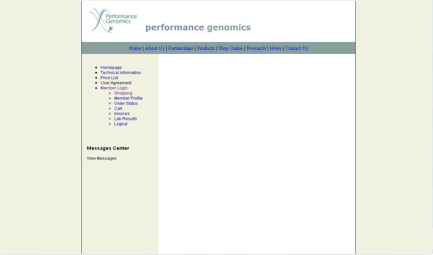The height and width of the screenshot is (255, 433).
Task: View Lab Results from sidebar
Action: [x=126, y=119]
